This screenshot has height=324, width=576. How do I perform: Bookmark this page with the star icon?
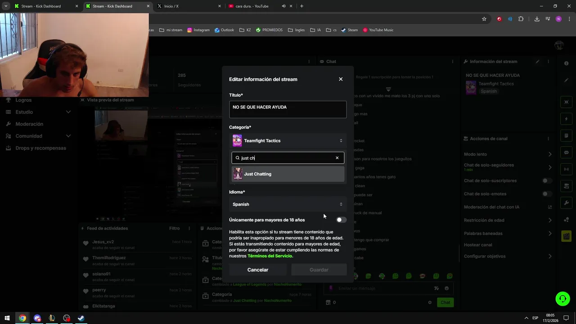484,19
